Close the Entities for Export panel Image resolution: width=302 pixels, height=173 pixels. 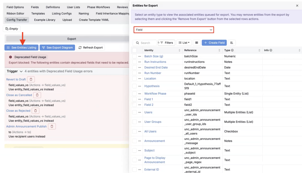click(x=297, y=6)
